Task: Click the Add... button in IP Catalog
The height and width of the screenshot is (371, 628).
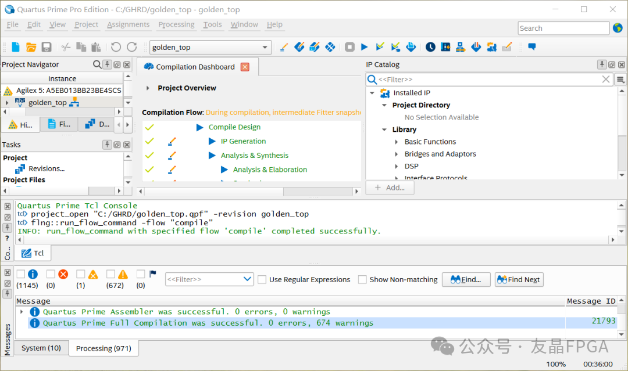Action: [390, 188]
